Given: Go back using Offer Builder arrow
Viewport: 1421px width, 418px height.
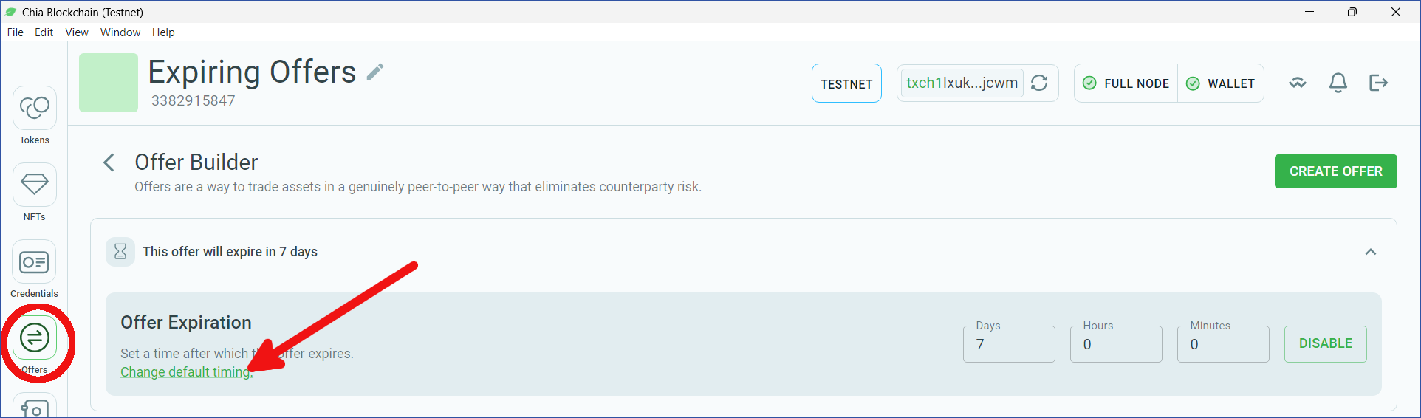Looking at the screenshot, I should click(109, 162).
